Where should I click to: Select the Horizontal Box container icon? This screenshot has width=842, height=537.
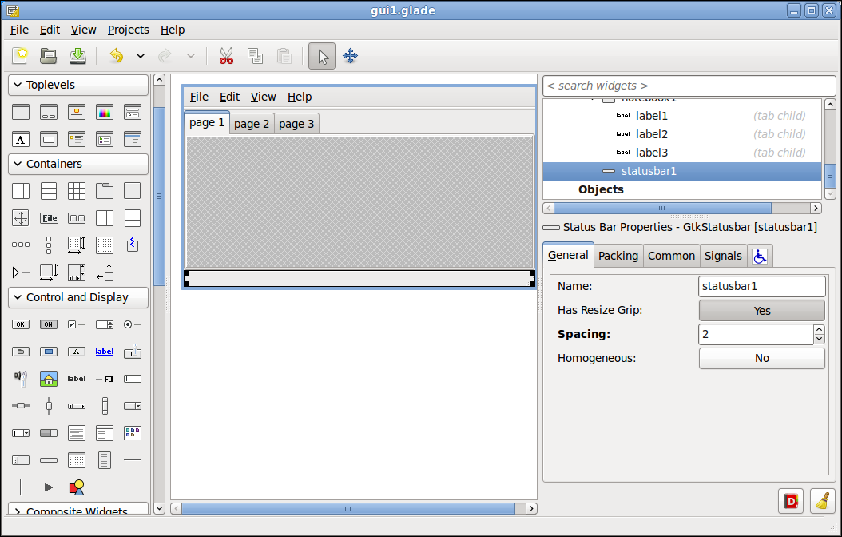pos(21,191)
